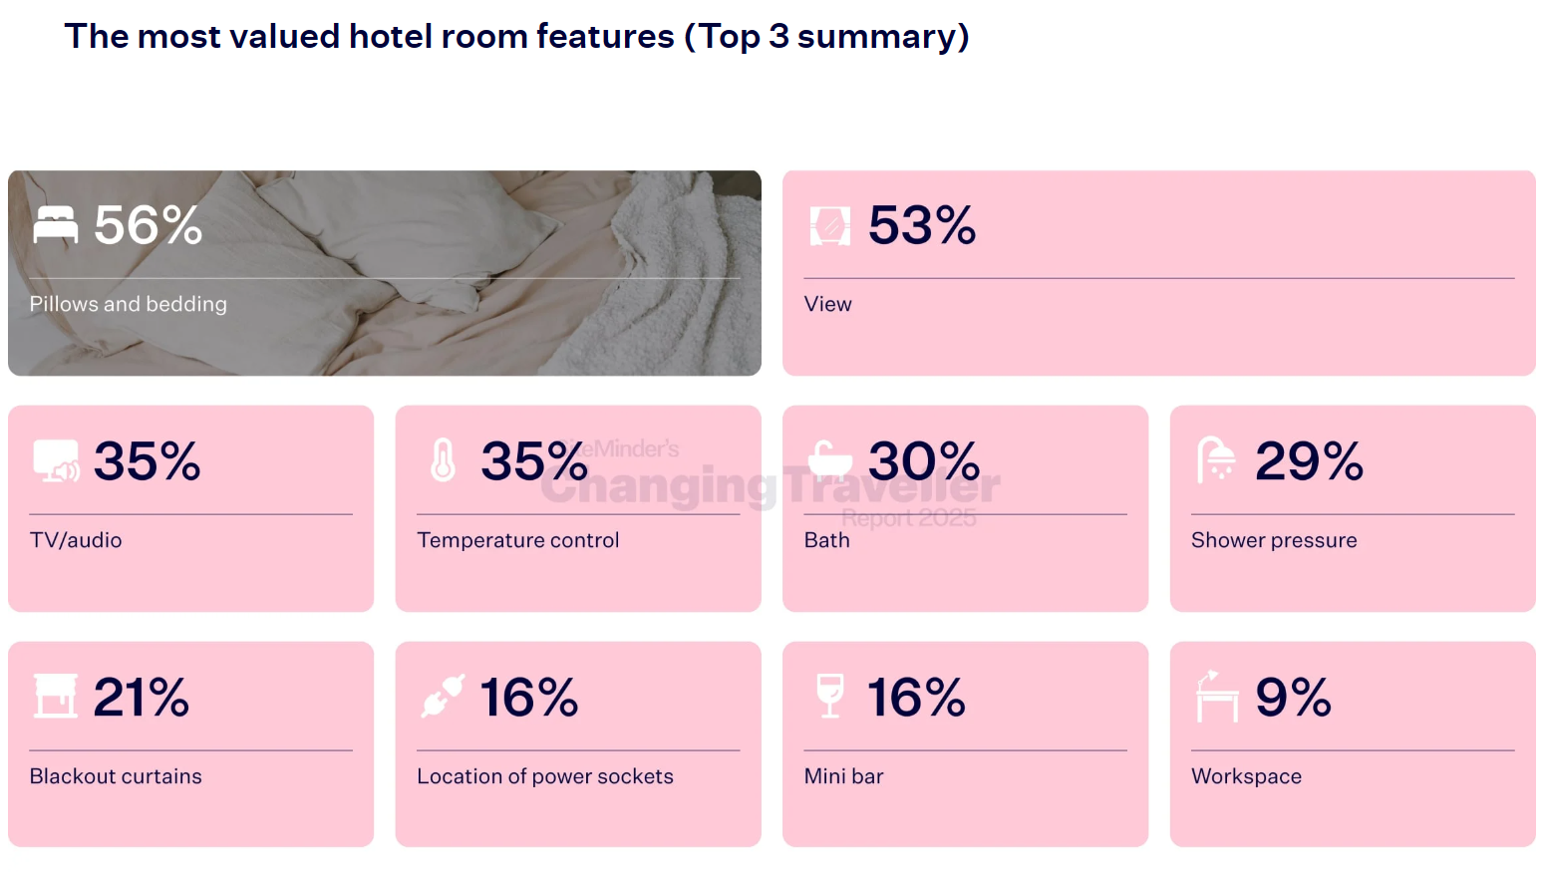The height and width of the screenshot is (872, 1549).
Task: Click the desk lamp workspace icon
Action: point(1216,696)
